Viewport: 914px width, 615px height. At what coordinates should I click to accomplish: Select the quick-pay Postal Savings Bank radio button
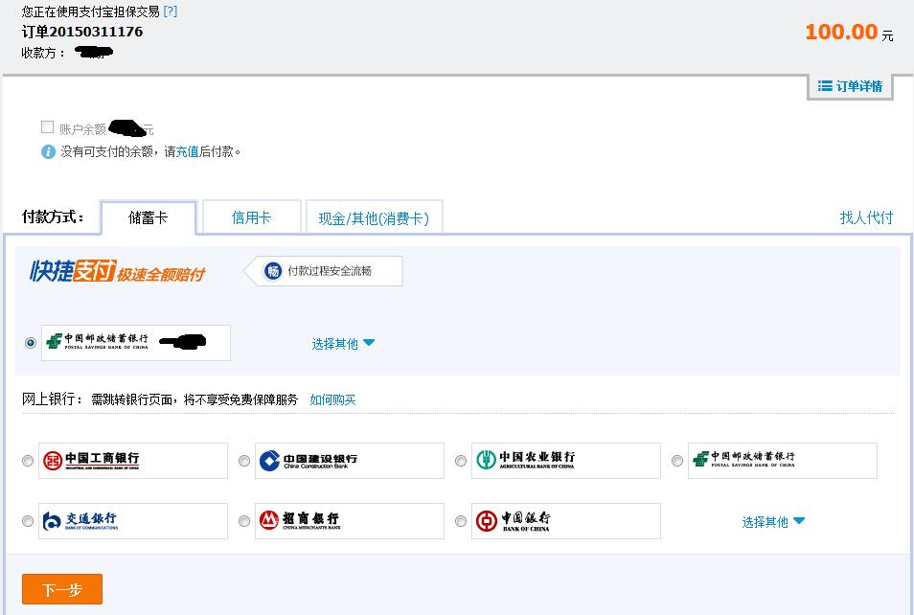(x=31, y=343)
